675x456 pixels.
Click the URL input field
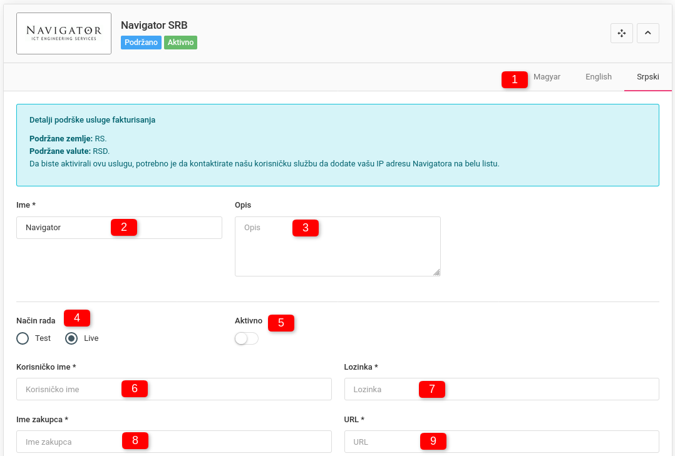[x=502, y=442]
